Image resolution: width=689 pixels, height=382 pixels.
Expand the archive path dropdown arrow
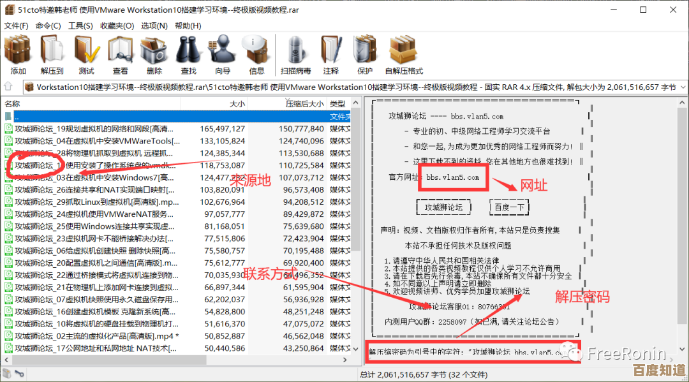(x=682, y=87)
